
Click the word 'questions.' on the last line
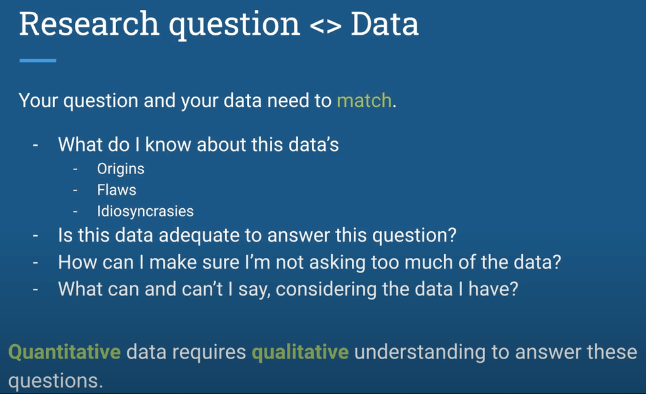tap(55, 381)
